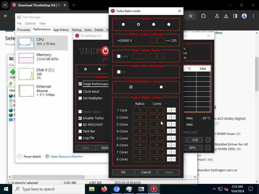Bookmark this page with the star icon

191,16
